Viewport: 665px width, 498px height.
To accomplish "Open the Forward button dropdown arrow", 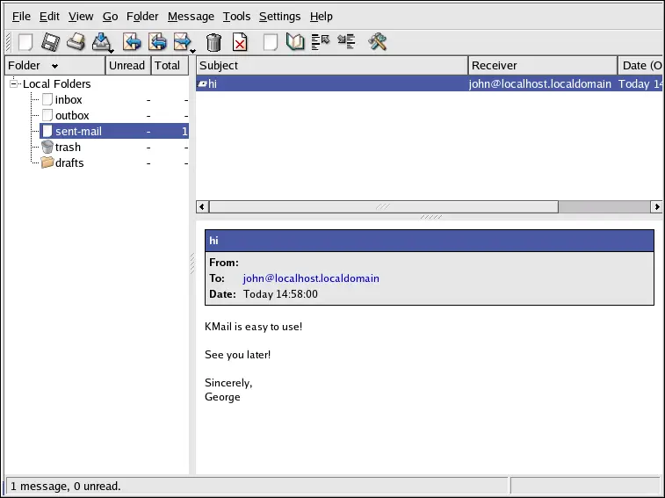I will 192,49.
